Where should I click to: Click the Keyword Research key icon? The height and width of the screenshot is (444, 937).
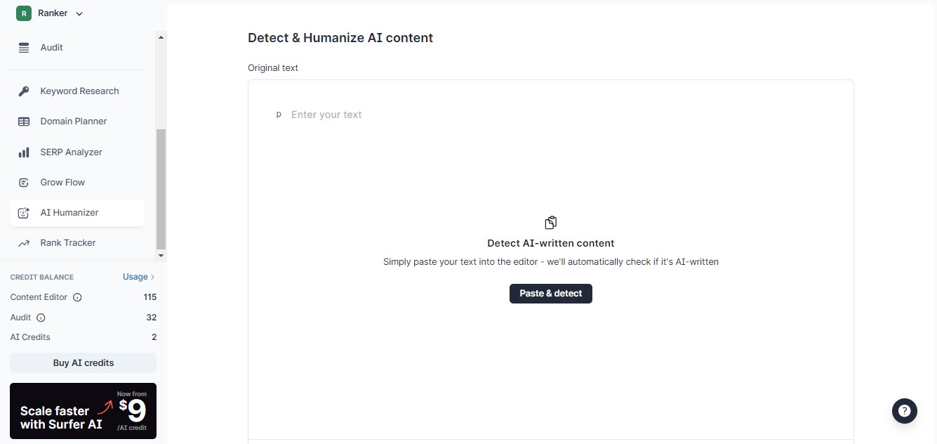coord(24,91)
